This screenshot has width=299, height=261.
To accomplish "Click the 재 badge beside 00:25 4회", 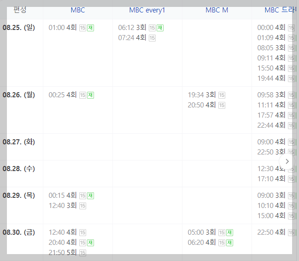I will 91,95.
